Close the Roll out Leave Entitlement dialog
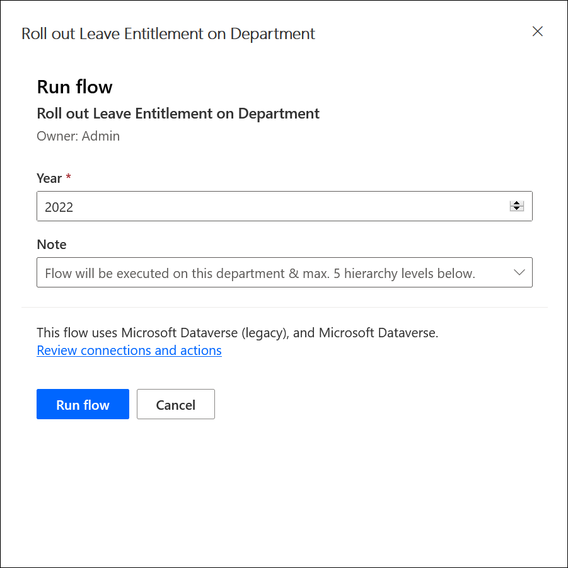568x568 pixels. pyautogui.click(x=537, y=32)
